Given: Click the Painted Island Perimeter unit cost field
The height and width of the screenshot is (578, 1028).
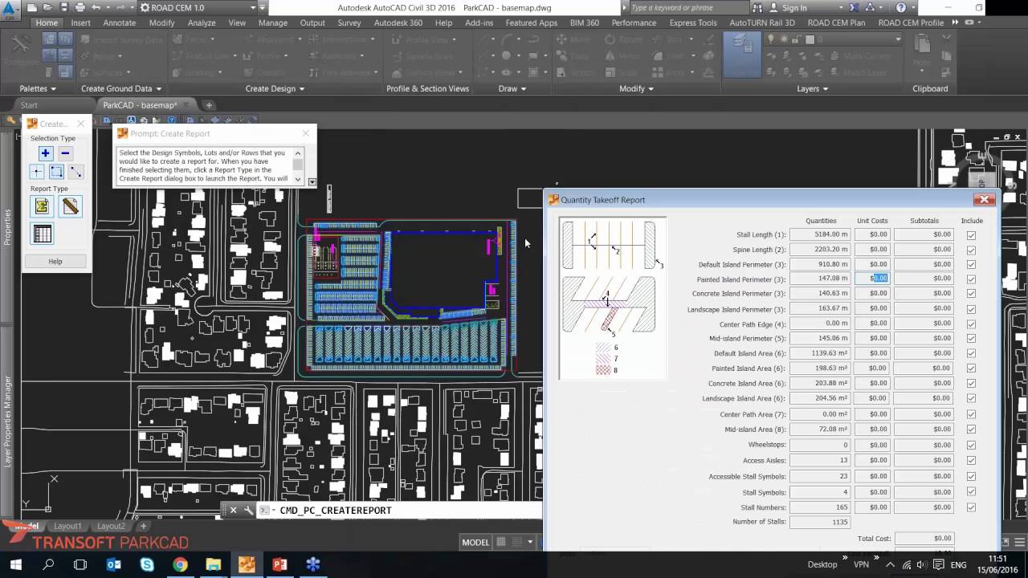Looking at the screenshot, I should (872, 279).
